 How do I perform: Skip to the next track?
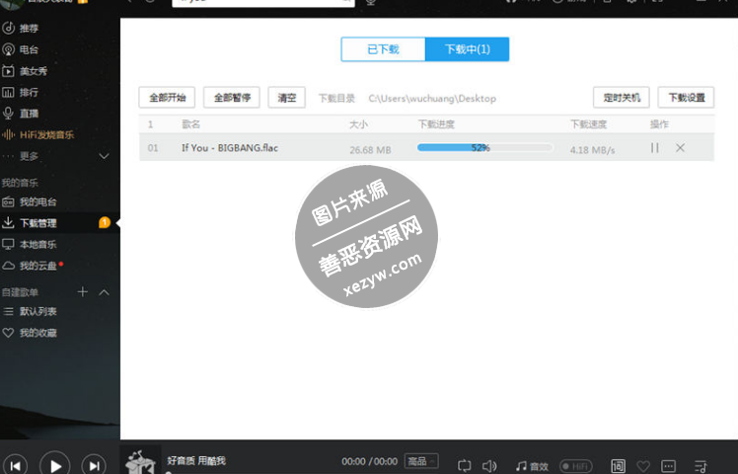tap(93, 465)
